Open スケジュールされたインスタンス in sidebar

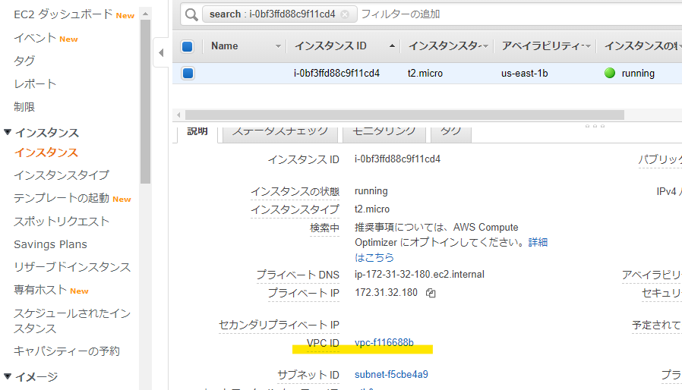[72, 321]
